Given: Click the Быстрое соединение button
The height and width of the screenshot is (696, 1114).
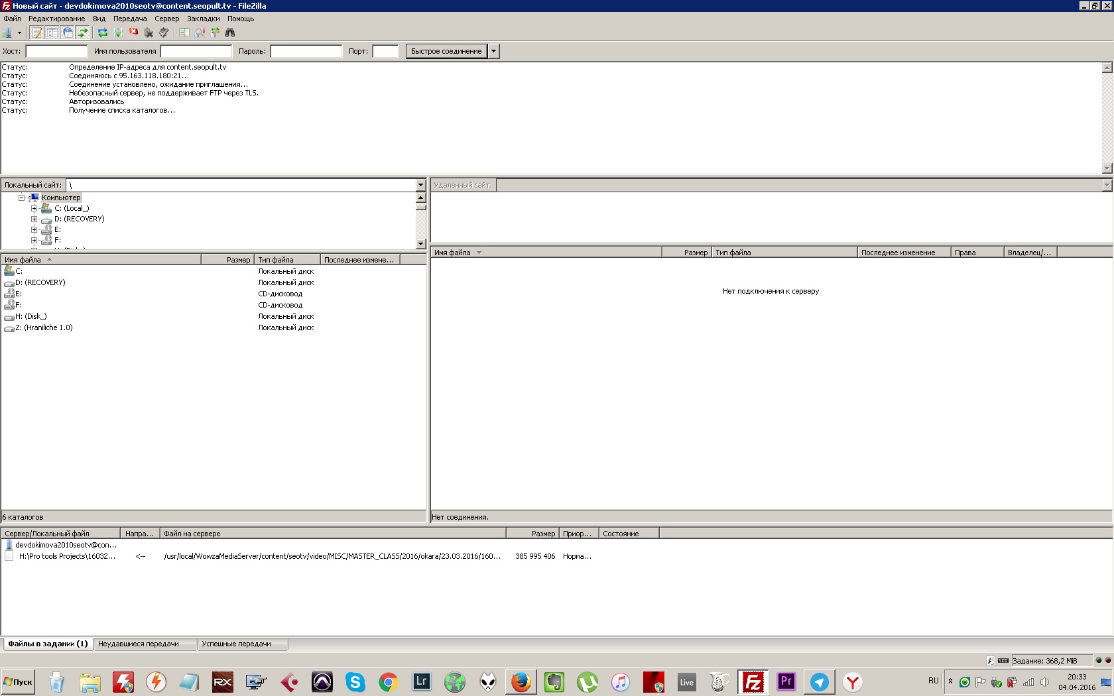Looking at the screenshot, I should pos(446,51).
